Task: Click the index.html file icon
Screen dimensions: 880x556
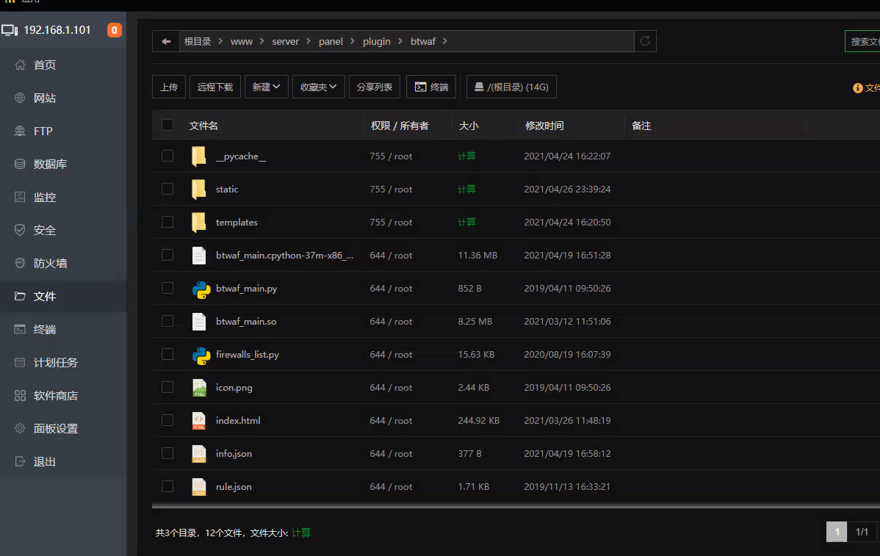Action: [199, 421]
